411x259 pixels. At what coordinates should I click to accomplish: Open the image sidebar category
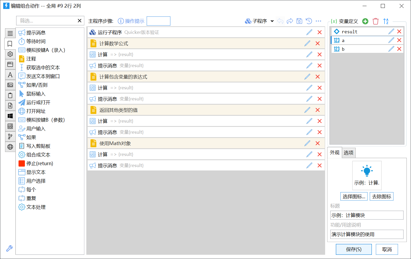[10, 85]
